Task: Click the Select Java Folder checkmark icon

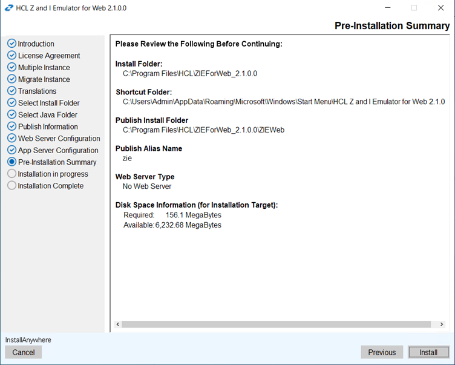Action: 11,114
